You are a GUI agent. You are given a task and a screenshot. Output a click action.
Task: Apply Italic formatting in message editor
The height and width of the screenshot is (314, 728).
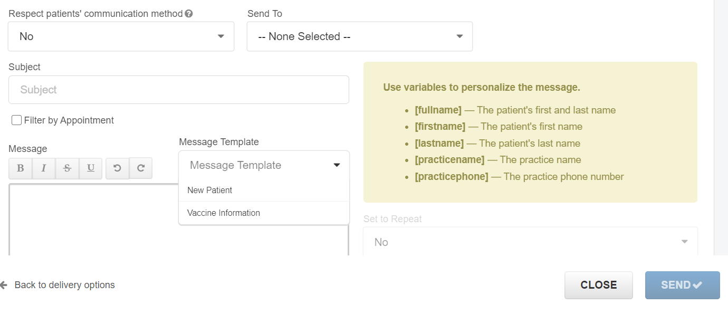[44, 168]
